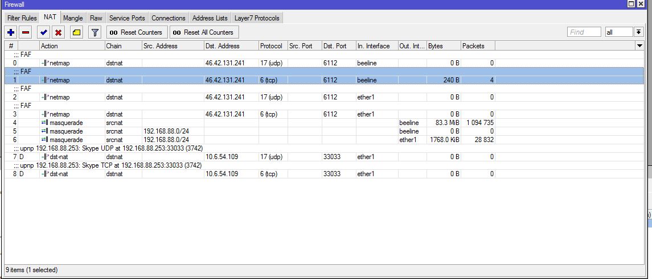Click '1768.0 KiB' bytes value in rule 6
The height and width of the screenshot is (279, 652).
[445, 140]
